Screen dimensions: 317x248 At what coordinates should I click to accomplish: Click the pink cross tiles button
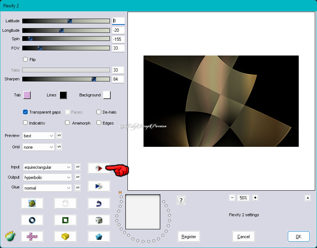click(32, 237)
